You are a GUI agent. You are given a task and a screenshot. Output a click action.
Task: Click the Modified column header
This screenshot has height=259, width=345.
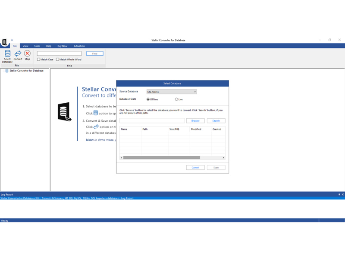pyautogui.click(x=201, y=129)
